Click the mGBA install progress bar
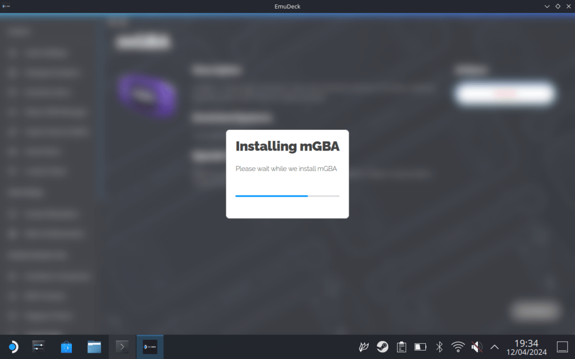Viewport: 575px width, 359px height. (x=287, y=196)
